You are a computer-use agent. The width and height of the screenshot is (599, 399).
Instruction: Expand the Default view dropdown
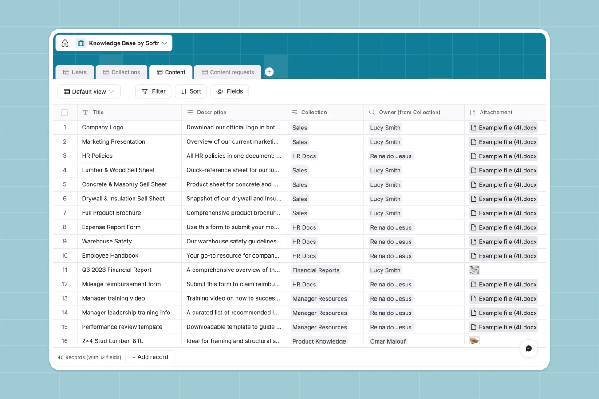89,91
